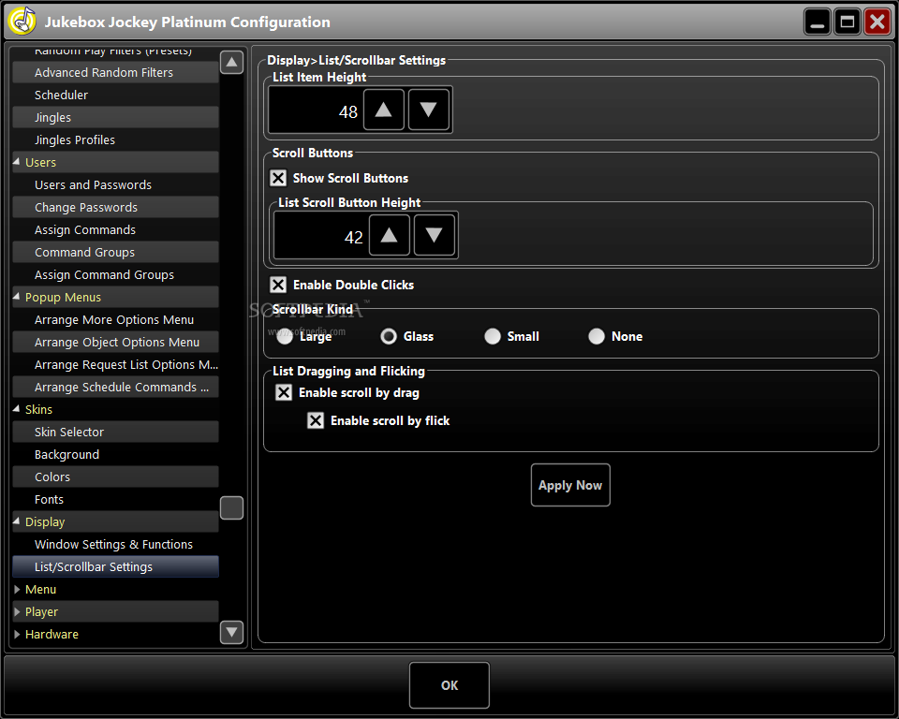Click the Apply Now button

tap(570, 485)
